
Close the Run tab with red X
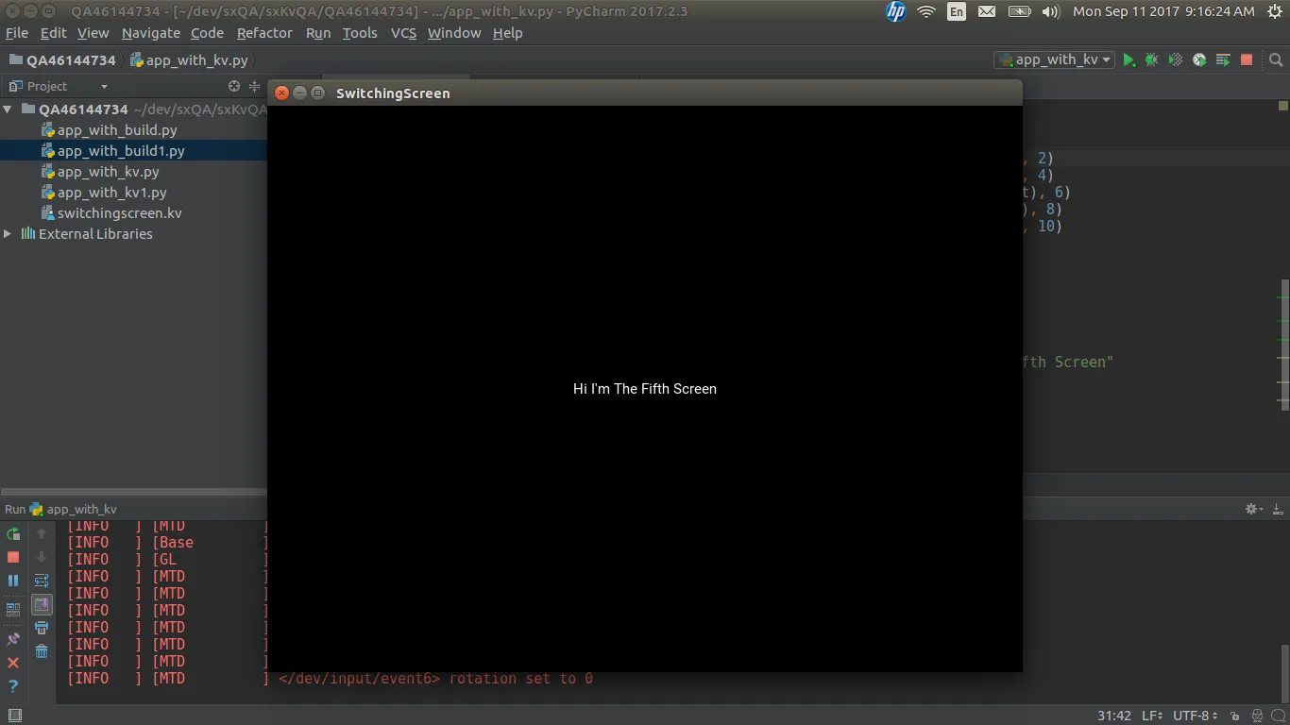tap(13, 663)
